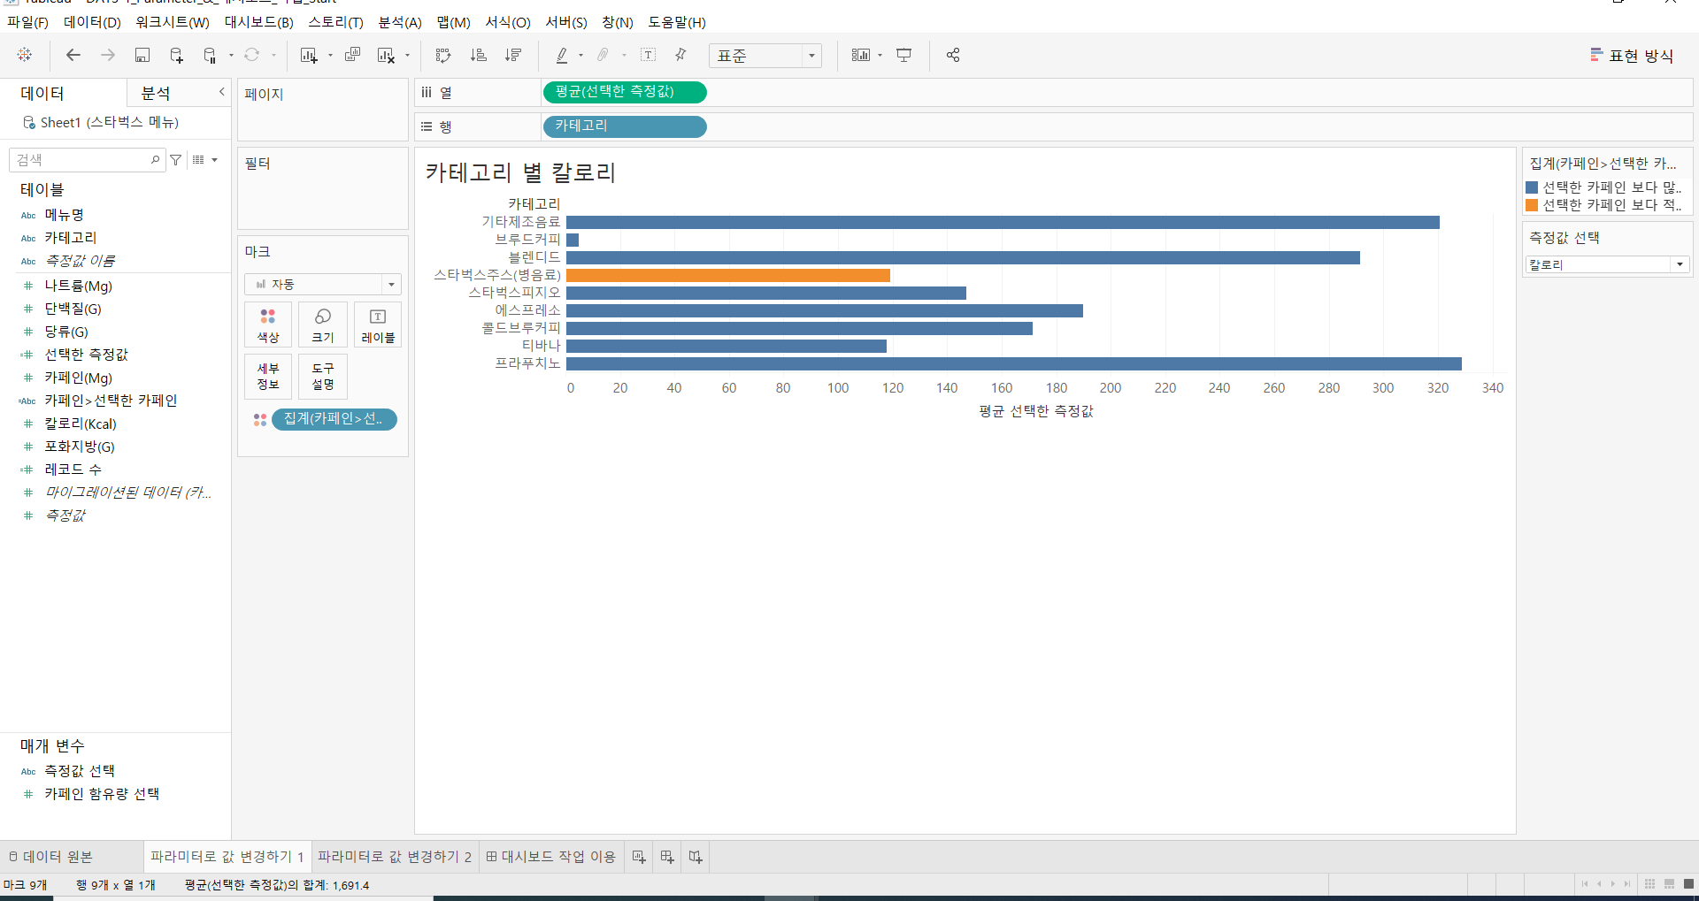Click the refresh data icon

pos(252,55)
